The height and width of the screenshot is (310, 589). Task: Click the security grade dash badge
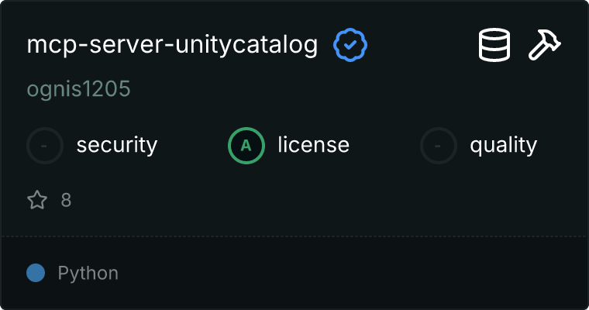[45, 145]
